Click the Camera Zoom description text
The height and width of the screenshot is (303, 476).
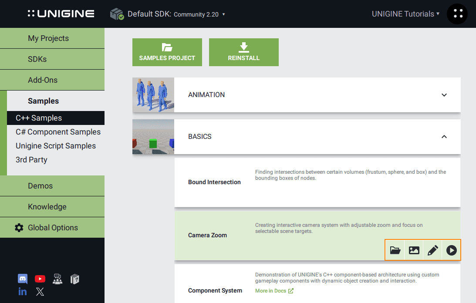[339, 228]
